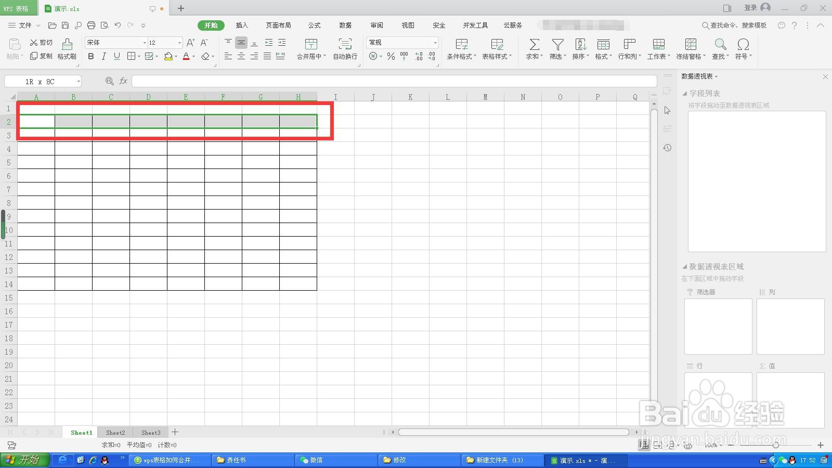
Task: Click the Undo icon
Action: click(x=118, y=25)
